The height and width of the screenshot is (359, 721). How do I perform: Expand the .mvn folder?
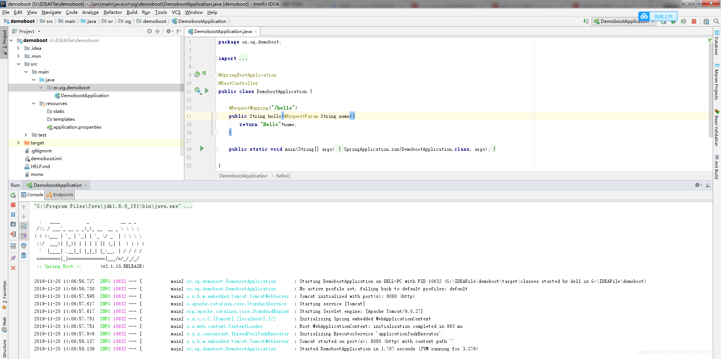tap(18, 56)
